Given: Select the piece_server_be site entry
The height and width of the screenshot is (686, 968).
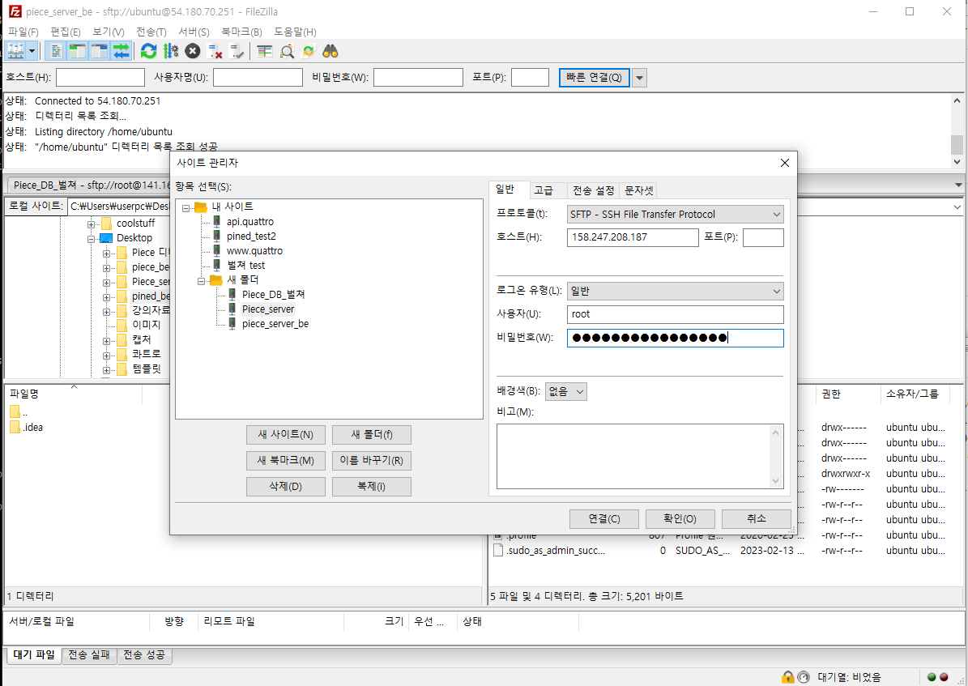Looking at the screenshot, I should click(275, 323).
